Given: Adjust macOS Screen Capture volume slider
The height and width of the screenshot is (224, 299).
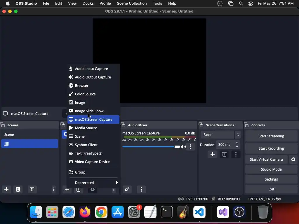Looking at the screenshot, I should tap(151, 147).
